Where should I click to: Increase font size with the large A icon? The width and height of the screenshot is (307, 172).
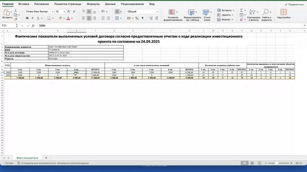69,11
